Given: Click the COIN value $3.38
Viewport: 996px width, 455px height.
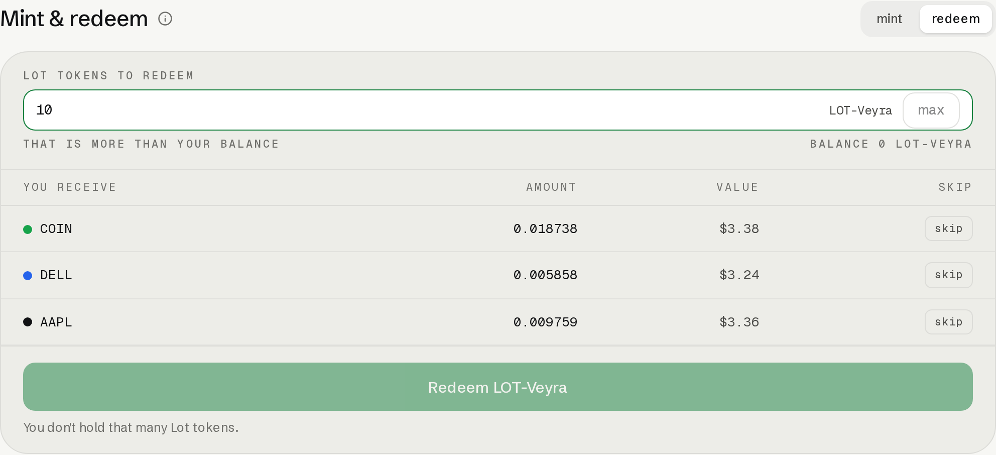Looking at the screenshot, I should pyautogui.click(x=739, y=229).
